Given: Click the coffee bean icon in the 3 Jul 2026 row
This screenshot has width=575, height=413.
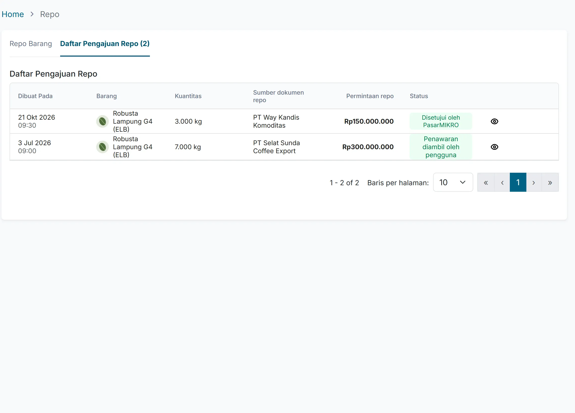Looking at the screenshot, I should coord(103,147).
